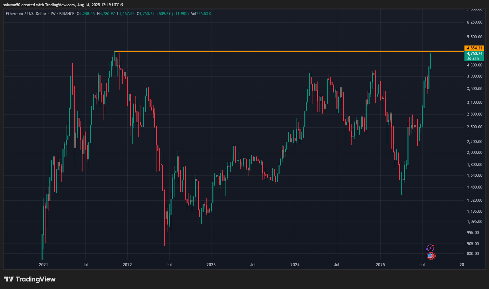Image resolution: width=489 pixels, height=289 pixels.
Task: Click the BINANCE exchange label
Action: 66,14
